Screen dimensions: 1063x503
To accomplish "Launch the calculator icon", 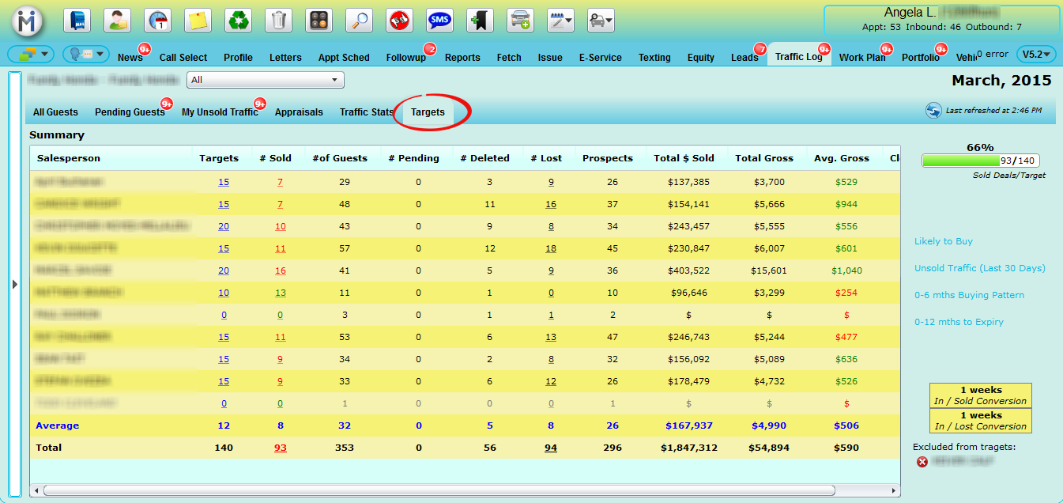I will coord(319,20).
